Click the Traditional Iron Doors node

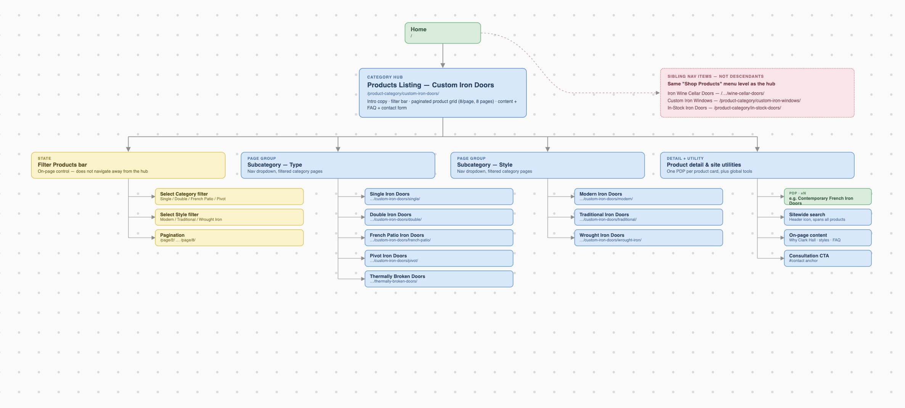(648, 217)
